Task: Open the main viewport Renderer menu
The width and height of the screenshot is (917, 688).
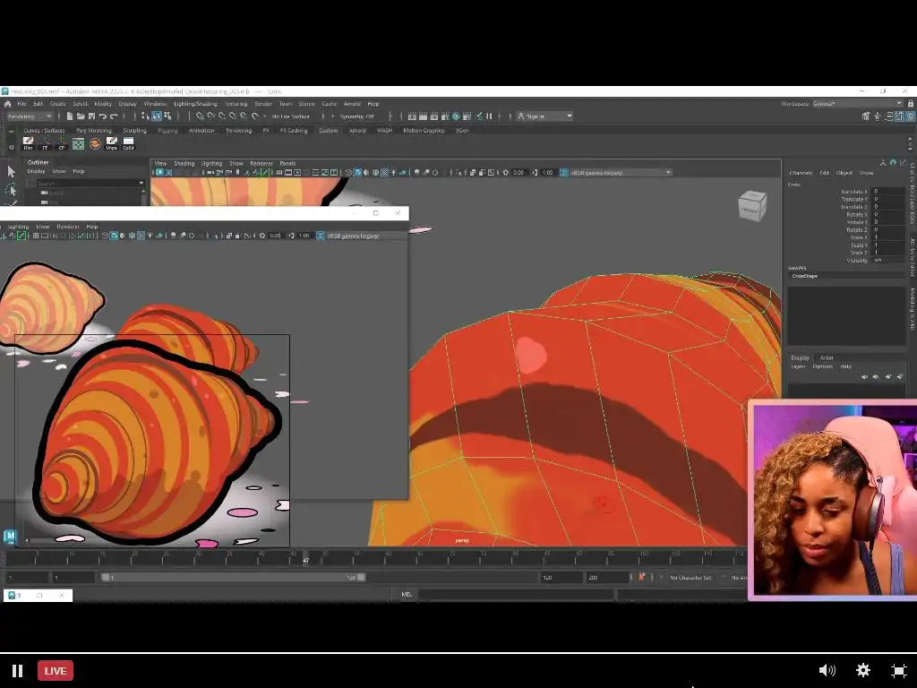Action: pos(261,163)
